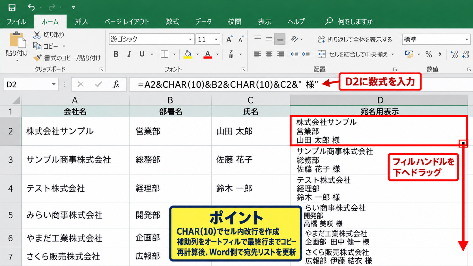This screenshot has width=473, height=266.
Task: Open the ファイル tab
Action: [x=16, y=21]
